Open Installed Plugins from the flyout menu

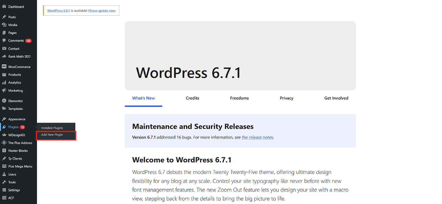[52, 128]
